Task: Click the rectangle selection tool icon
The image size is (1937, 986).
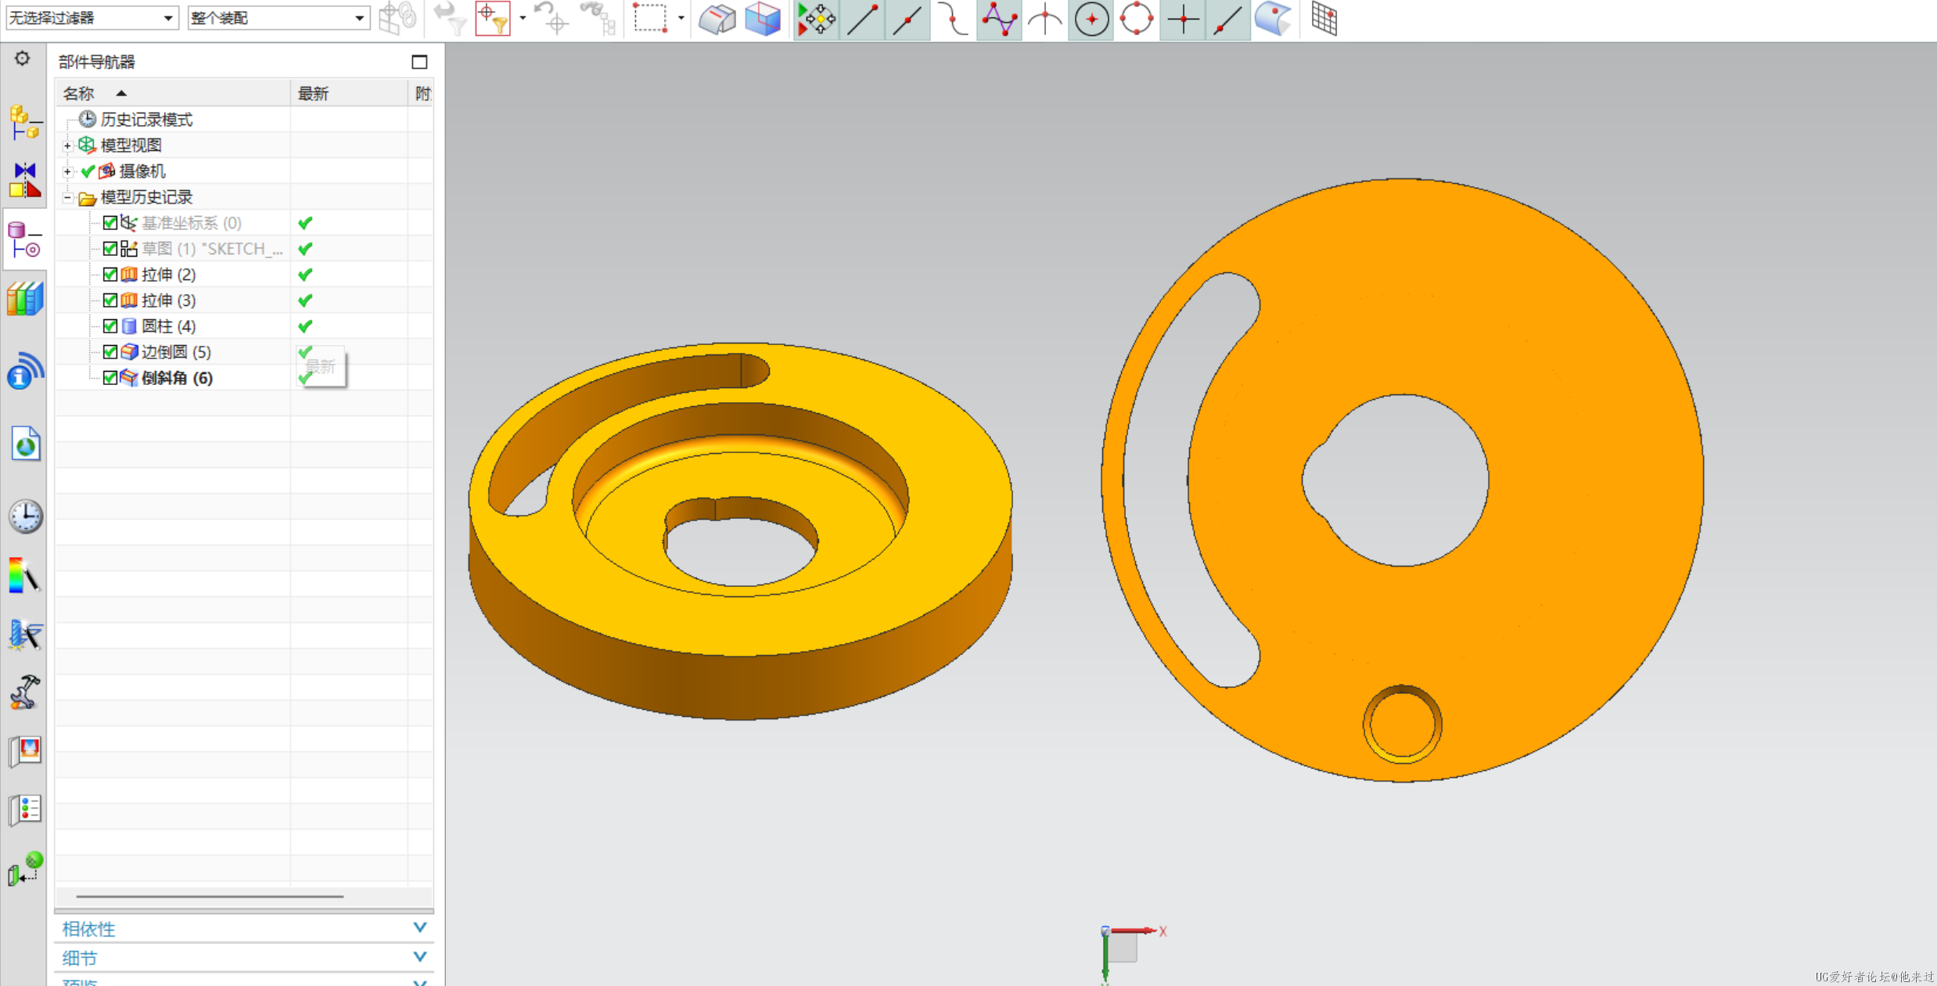Action: (x=651, y=17)
